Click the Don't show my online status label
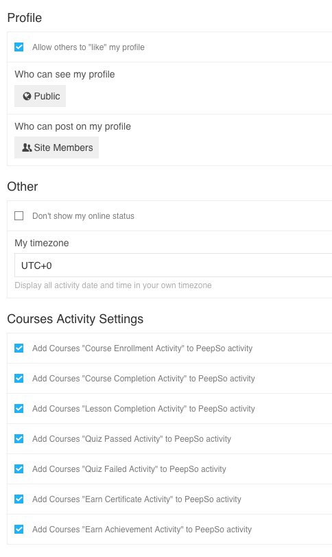332x557 pixels. (84, 216)
